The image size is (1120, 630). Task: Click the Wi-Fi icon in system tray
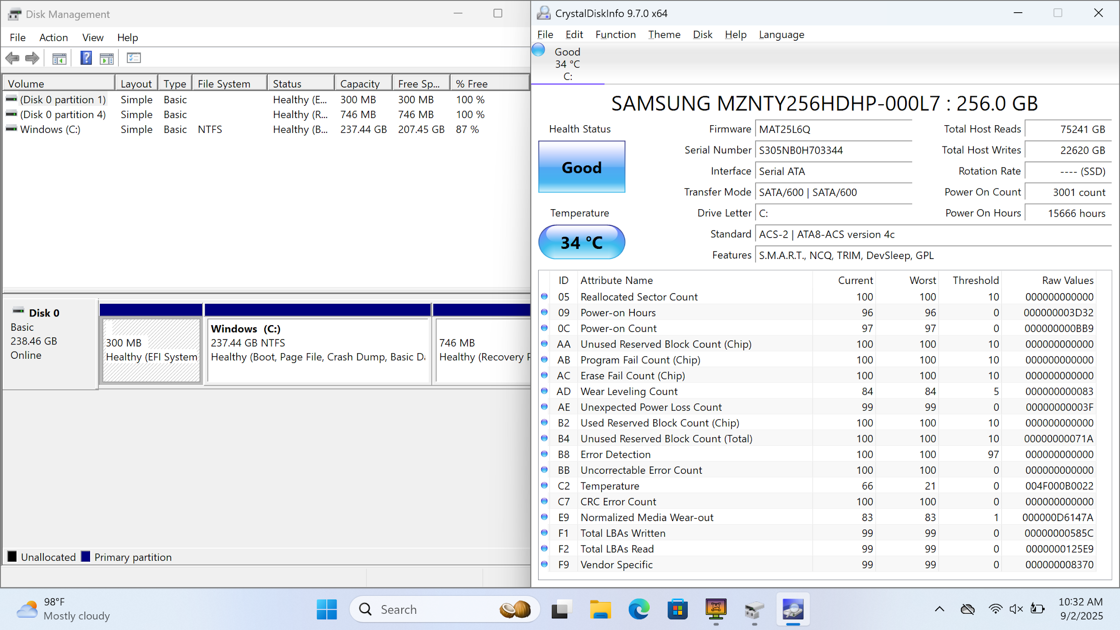995,609
